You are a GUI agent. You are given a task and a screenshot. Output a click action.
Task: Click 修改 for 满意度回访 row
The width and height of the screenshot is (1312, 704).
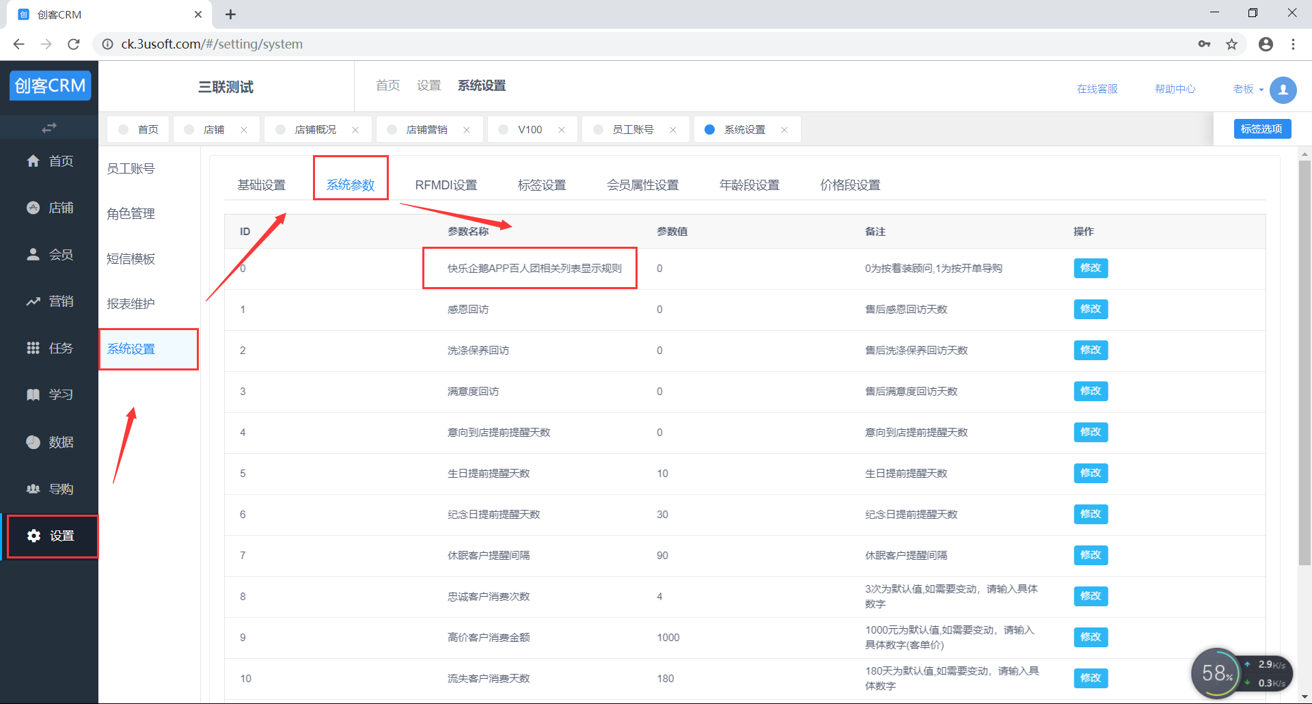(1091, 391)
